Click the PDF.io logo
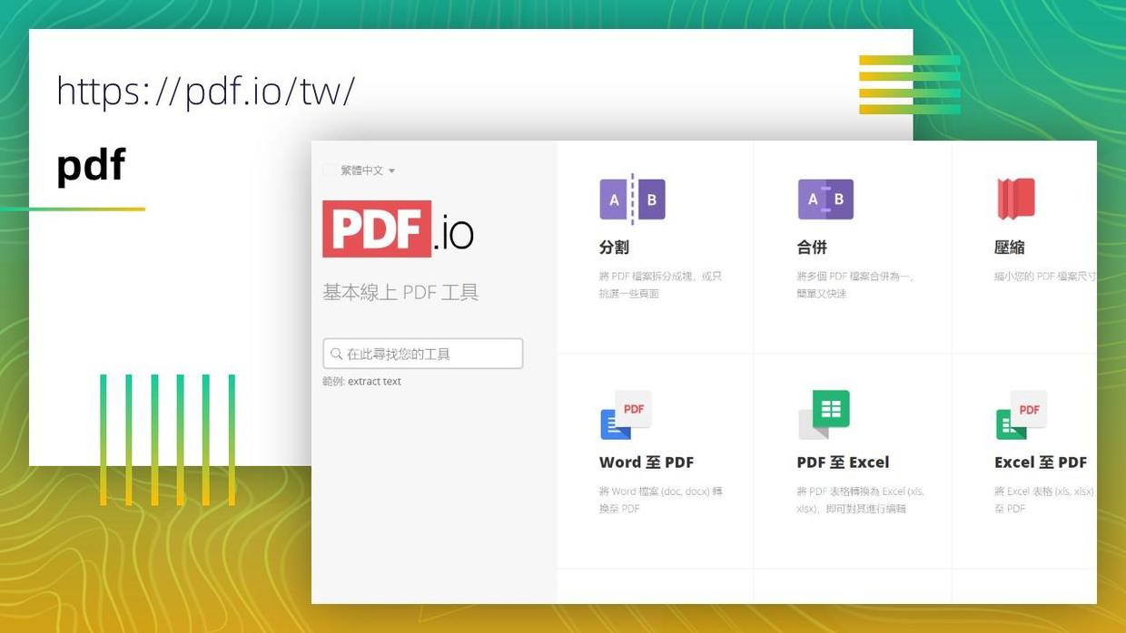 click(398, 229)
